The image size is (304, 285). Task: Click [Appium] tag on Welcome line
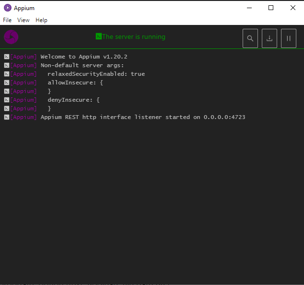[x=23, y=57]
